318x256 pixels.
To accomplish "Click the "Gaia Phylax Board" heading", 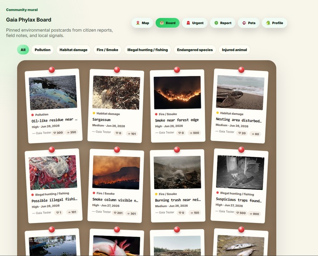I will (29, 20).
